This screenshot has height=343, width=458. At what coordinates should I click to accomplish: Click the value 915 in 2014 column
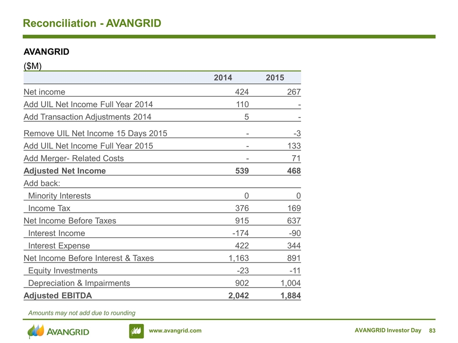pyautogui.click(x=242, y=221)
